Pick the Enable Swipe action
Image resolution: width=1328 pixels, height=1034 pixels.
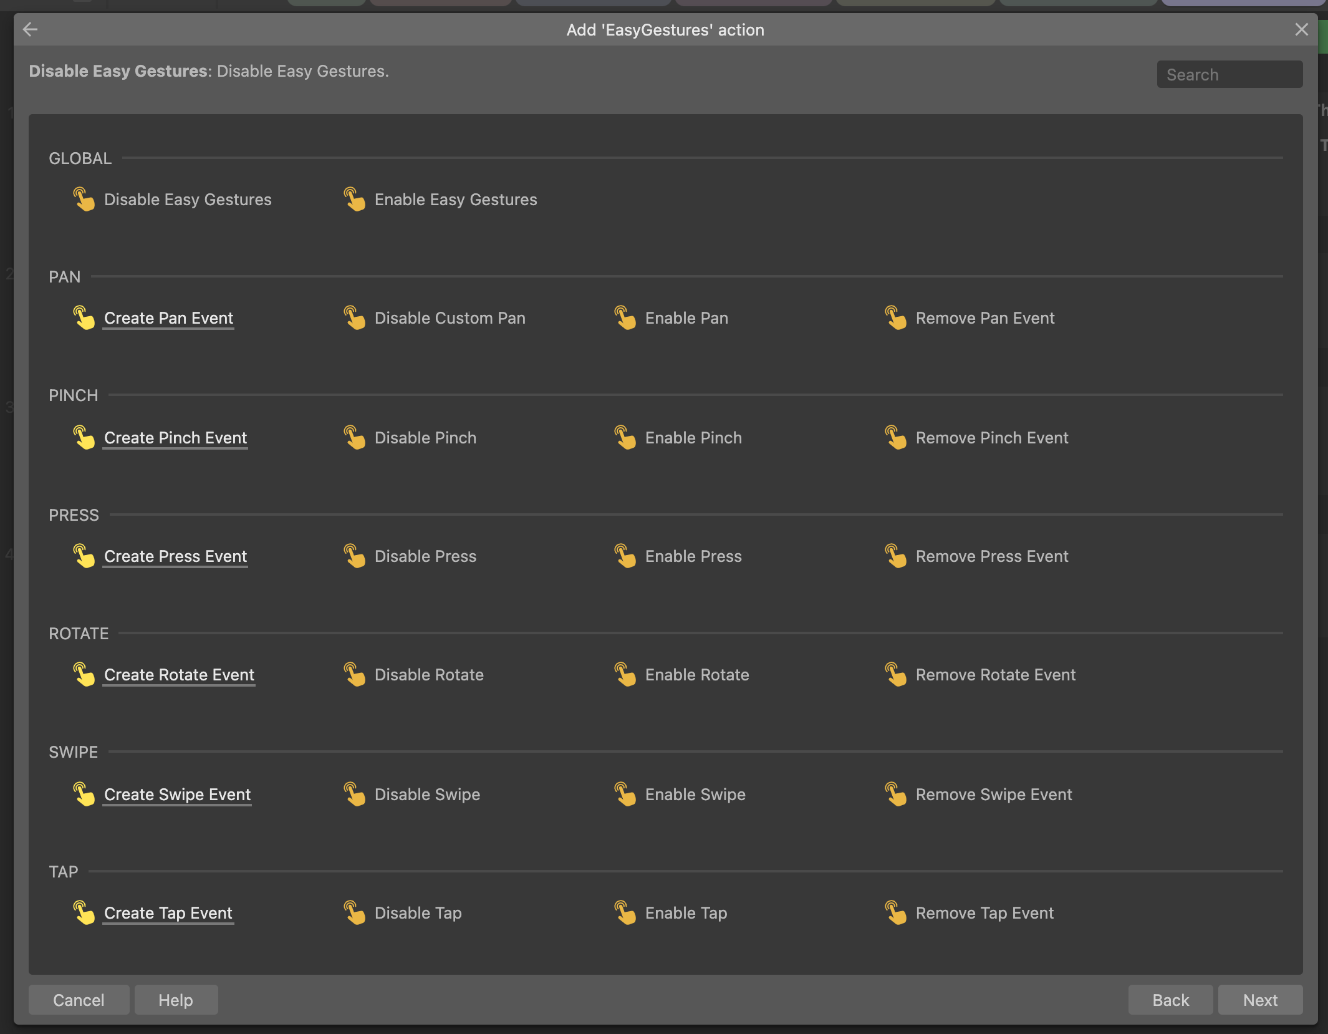click(695, 795)
